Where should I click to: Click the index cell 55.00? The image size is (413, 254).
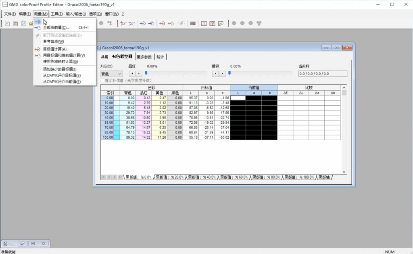coord(107,123)
